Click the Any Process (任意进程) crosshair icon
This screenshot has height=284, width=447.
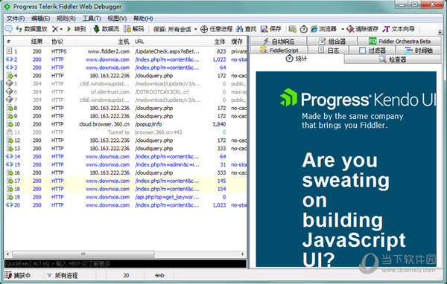point(204,29)
